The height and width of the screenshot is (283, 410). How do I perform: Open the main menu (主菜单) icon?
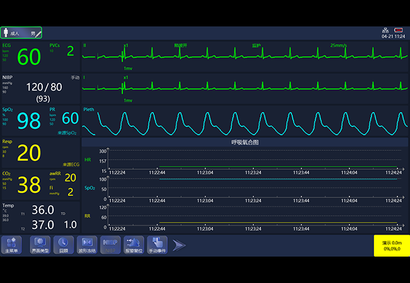[11, 245]
